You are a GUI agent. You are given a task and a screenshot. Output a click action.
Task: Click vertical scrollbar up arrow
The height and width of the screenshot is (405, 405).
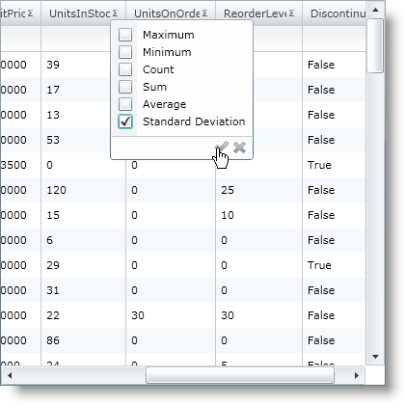click(375, 10)
